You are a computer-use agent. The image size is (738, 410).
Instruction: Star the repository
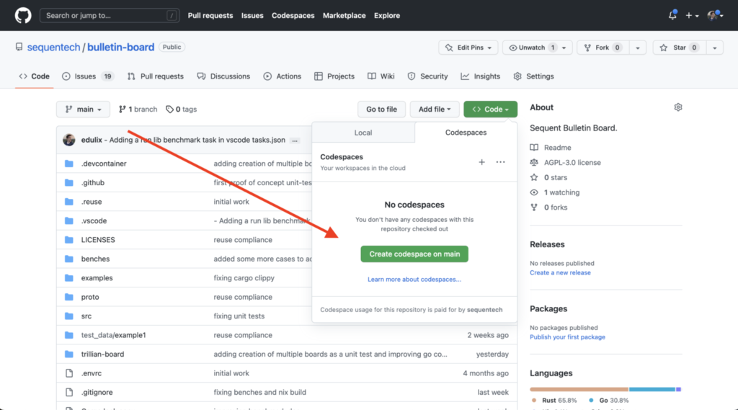(x=679, y=48)
